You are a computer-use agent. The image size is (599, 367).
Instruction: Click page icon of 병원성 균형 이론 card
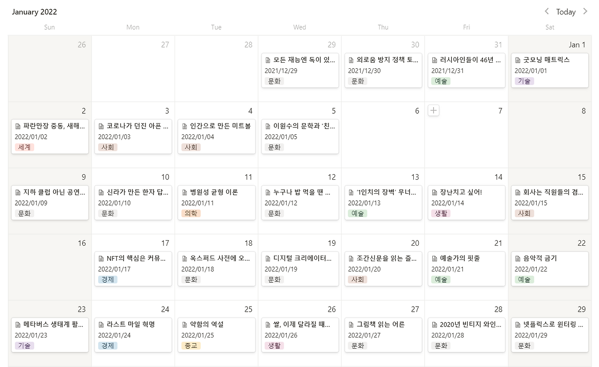pos(185,192)
